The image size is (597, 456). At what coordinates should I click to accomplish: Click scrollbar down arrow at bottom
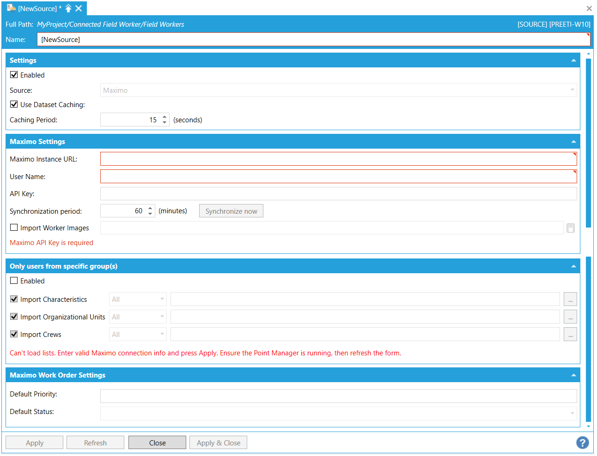[x=588, y=426]
